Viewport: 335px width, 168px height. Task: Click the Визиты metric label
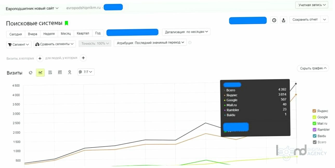coord(15,73)
